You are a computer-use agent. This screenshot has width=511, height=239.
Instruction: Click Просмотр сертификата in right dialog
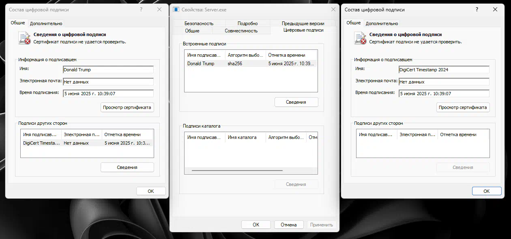click(463, 107)
